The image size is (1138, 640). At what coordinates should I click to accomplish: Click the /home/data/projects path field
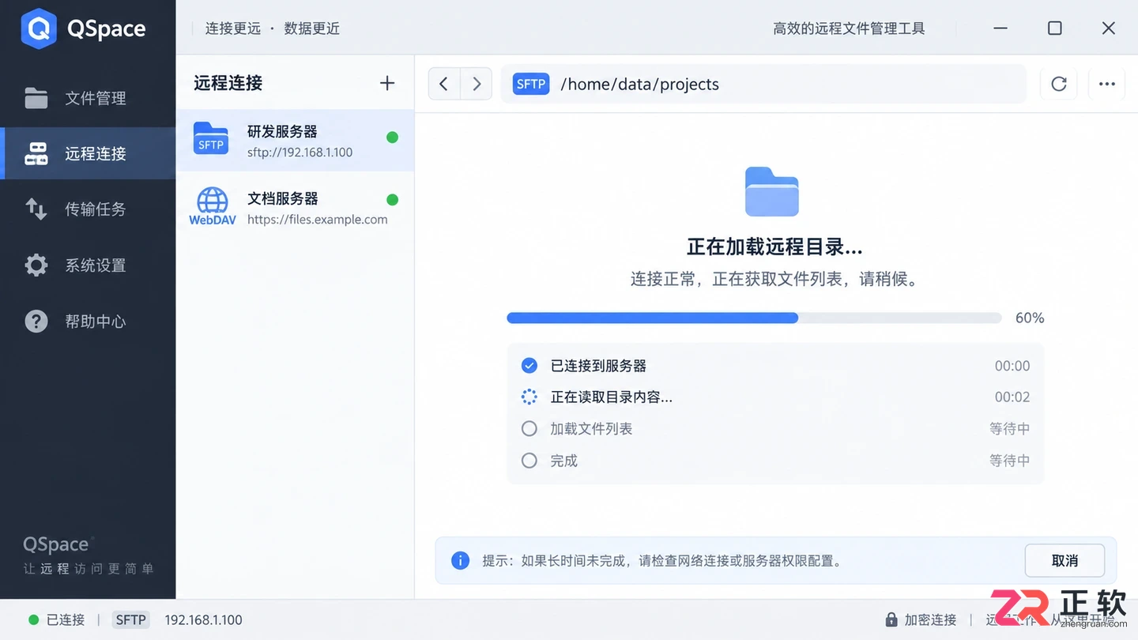pos(763,84)
